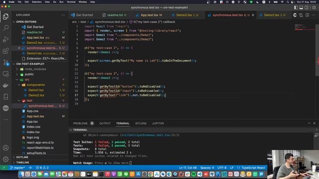Open reportWebVitals.ts in file tree
This screenshot has width=319, height=179.
coord(40,148)
